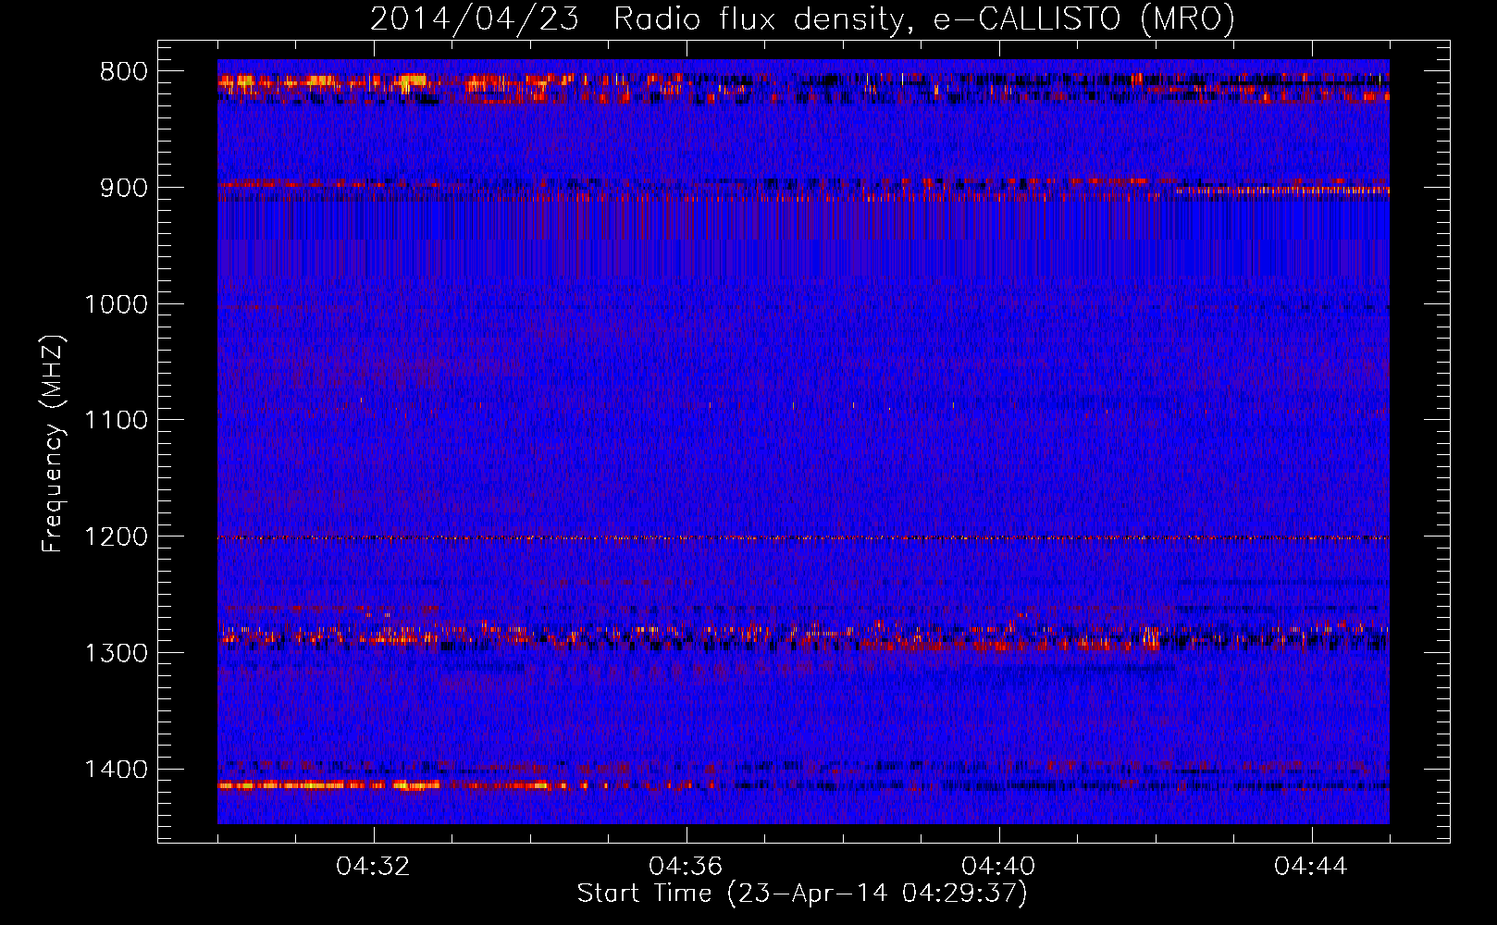Click the 1200 frequency axis label
Screen dimensions: 1497x925
[x=116, y=537]
